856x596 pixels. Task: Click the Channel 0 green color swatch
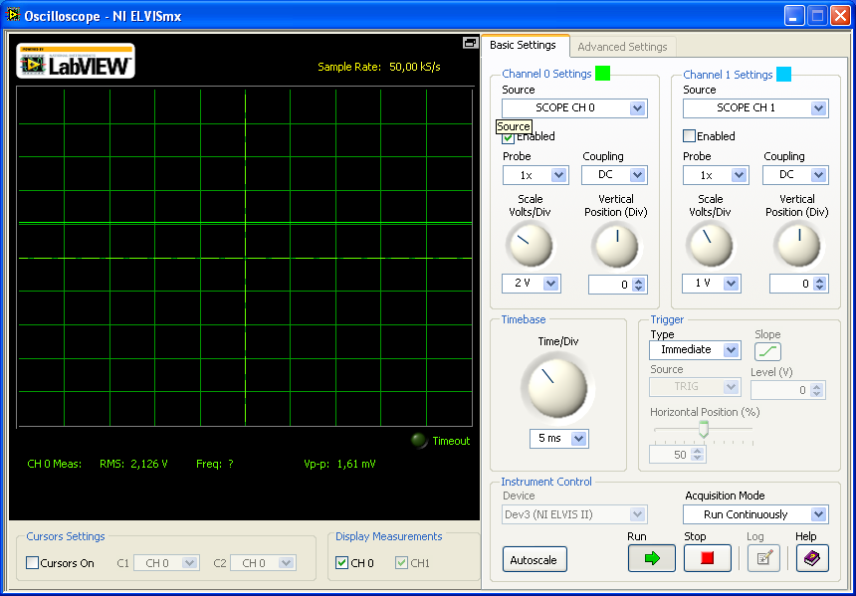[602, 74]
